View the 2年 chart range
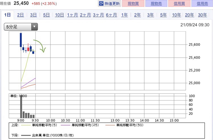213x140 pixels. click(x=137, y=15)
